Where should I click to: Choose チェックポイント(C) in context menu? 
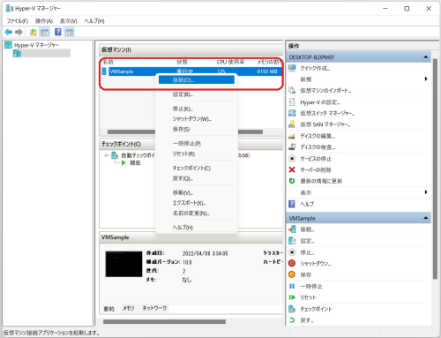coord(197,169)
